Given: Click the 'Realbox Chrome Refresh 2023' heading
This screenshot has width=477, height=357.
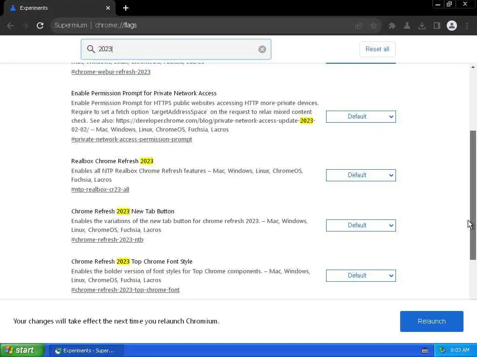Looking at the screenshot, I should 112,161.
